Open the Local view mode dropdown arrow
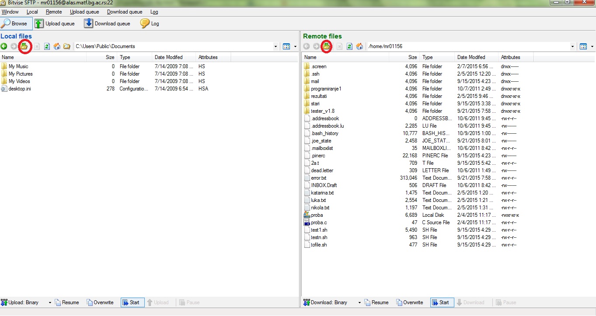596x316 pixels. [x=295, y=46]
